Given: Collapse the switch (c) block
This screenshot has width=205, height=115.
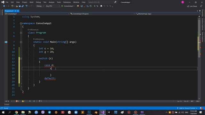Looking at the screenshot, I should pyautogui.click(x=21, y=58).
